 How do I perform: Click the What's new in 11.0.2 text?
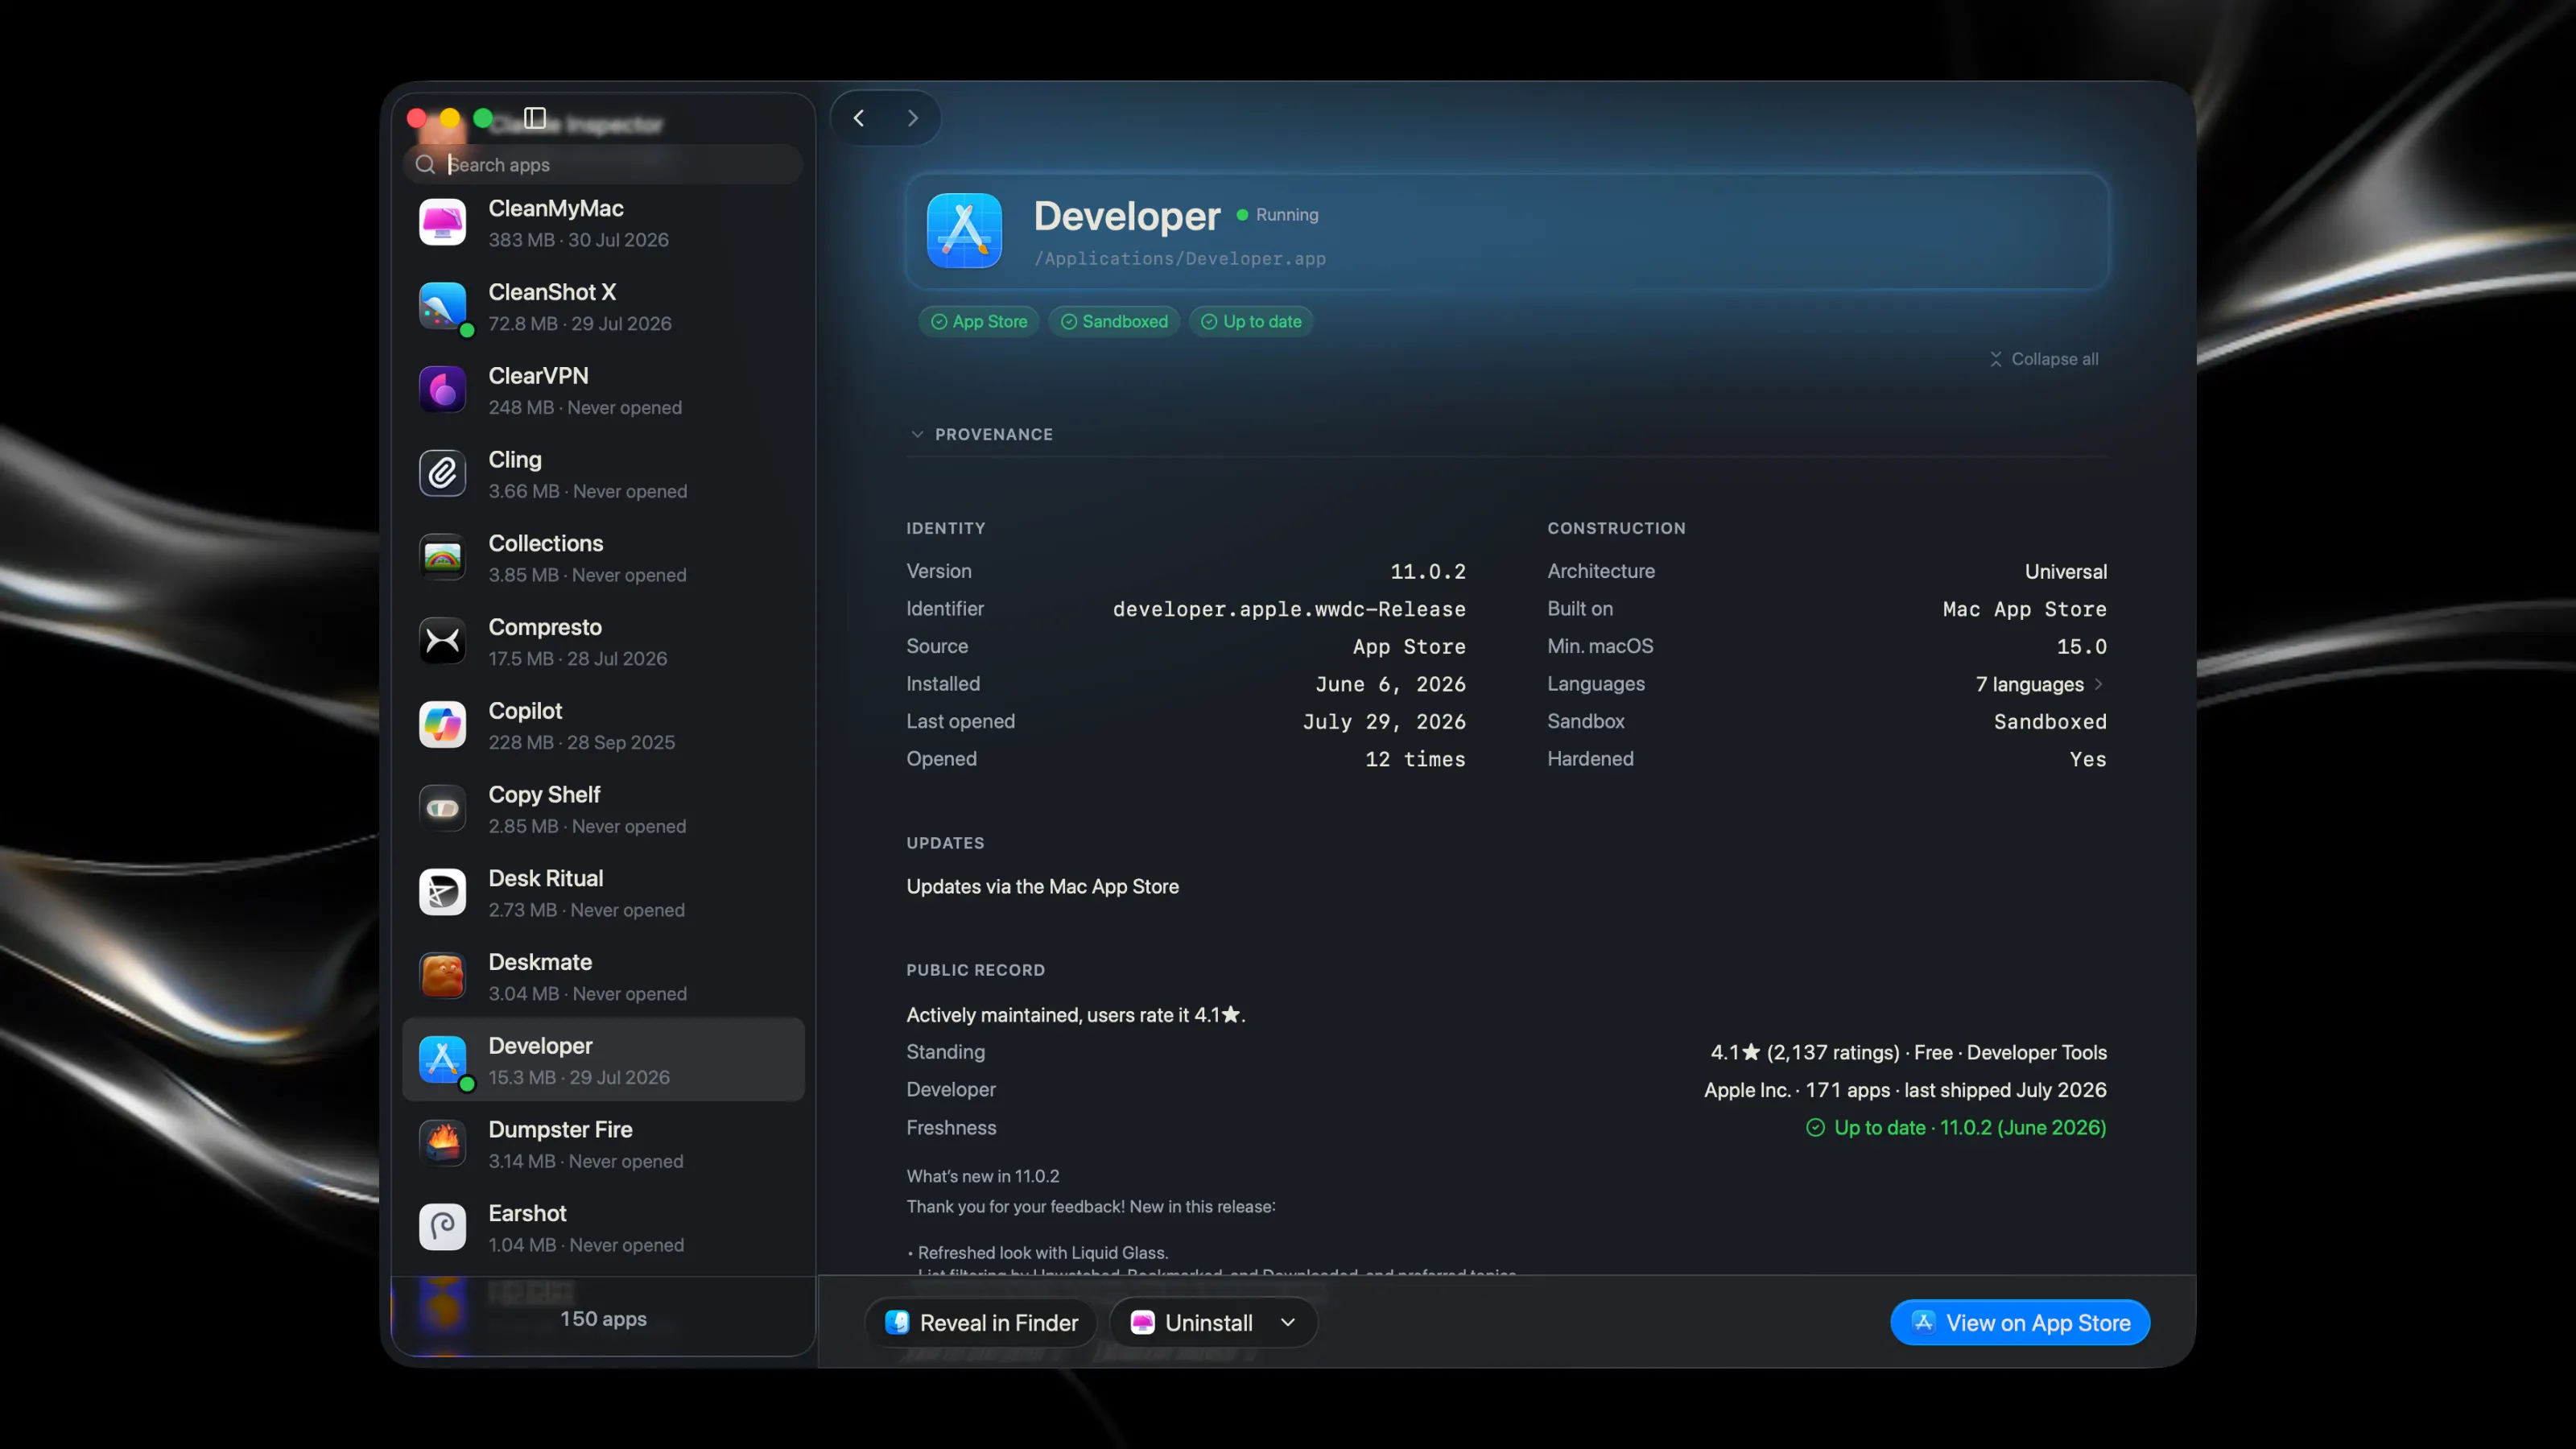pos(982,1177)
